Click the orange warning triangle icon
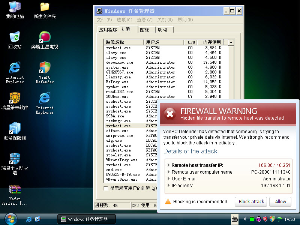Screen dimensions: 300x225 (168, 201)
